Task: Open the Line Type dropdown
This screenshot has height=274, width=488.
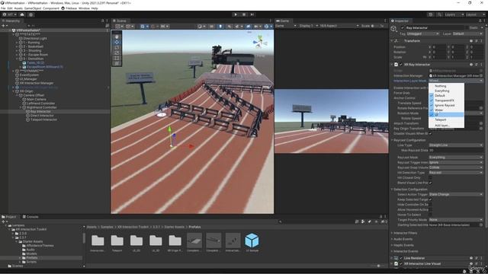Action: [x=456, y=145]
